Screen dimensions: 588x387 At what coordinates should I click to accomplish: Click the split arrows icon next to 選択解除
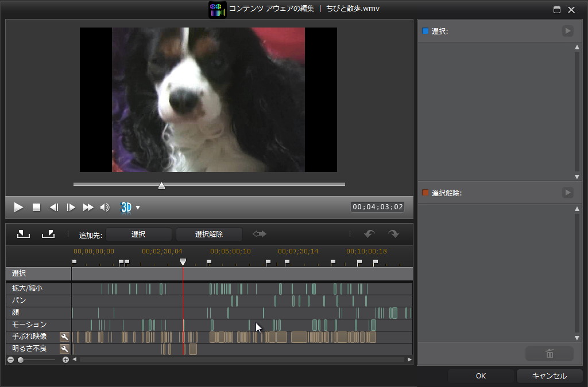tap(259, 234)
